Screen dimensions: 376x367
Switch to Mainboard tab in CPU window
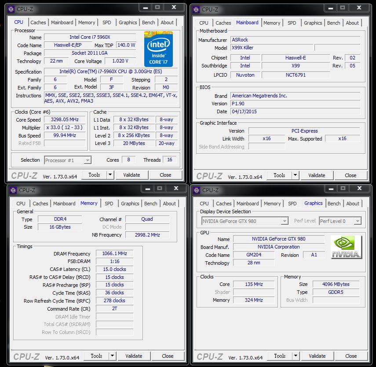click(x=62, y=22)
